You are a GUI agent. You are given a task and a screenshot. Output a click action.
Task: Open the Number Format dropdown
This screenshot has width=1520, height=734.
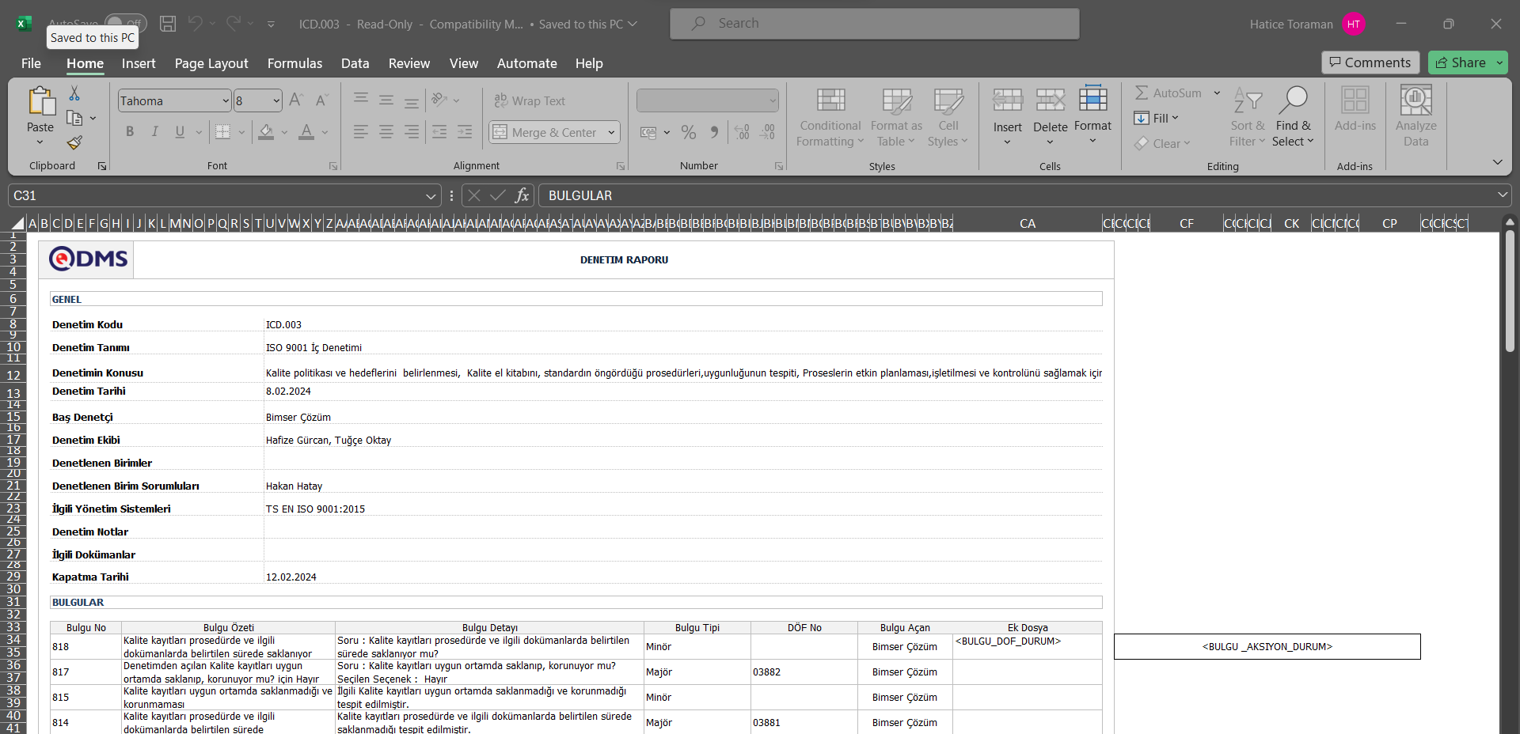(x=773, y=100)
